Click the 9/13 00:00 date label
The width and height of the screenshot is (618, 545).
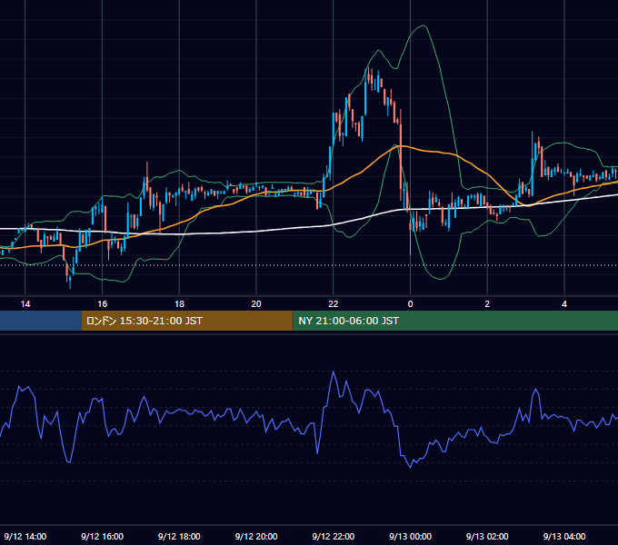(x=410, y=536)
